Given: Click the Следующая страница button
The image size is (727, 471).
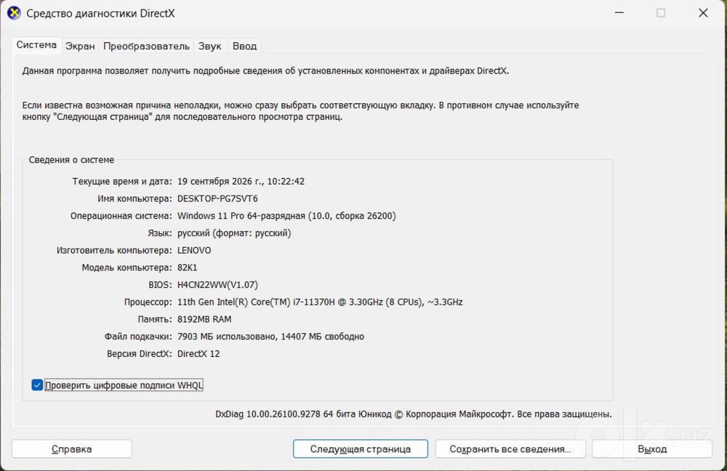Looking at the screenshot, I should point(361,448).
